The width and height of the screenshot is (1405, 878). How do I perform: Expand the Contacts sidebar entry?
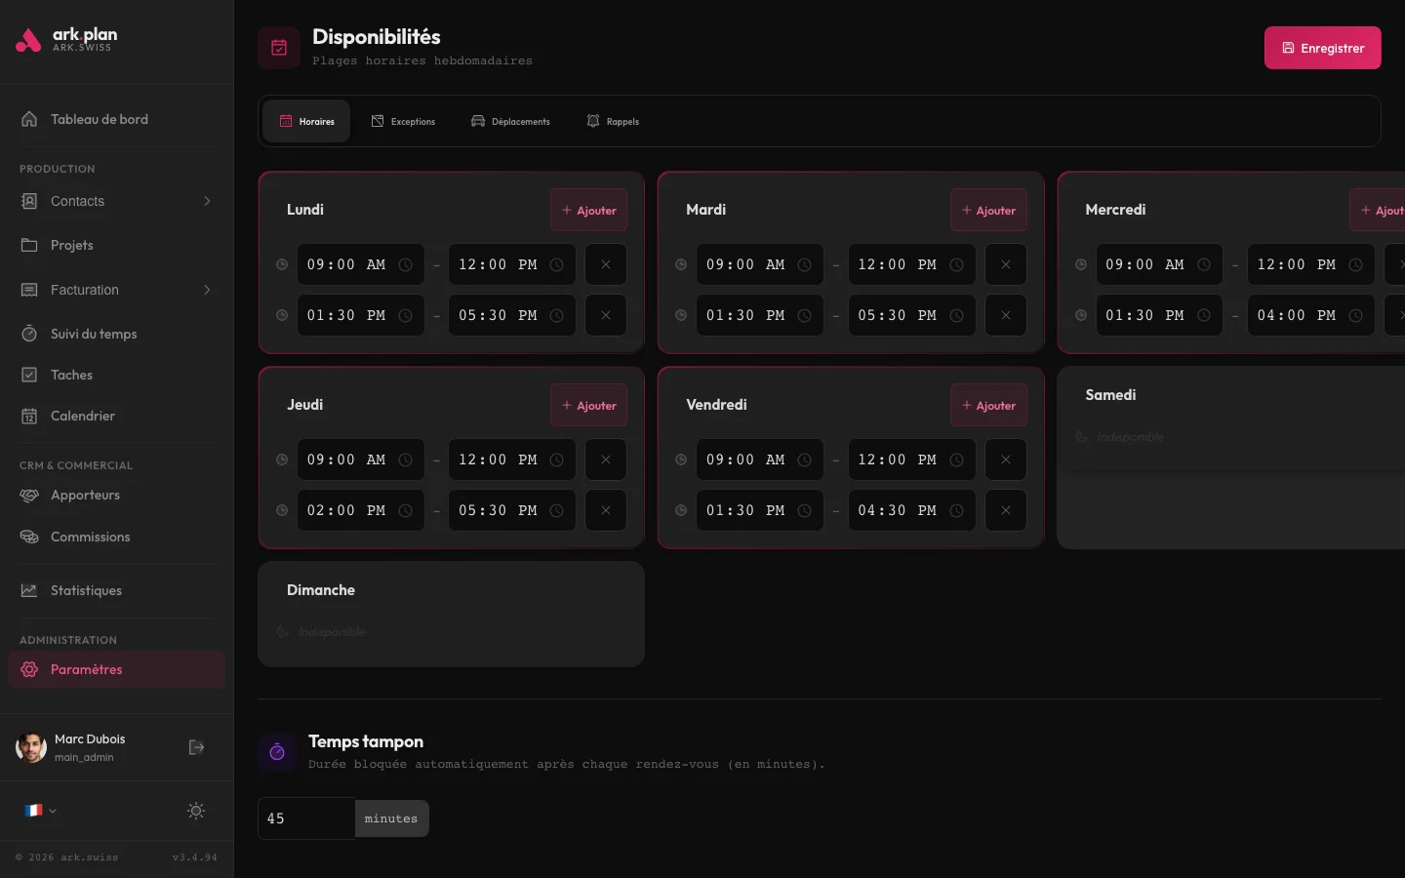tap(207, 201)
